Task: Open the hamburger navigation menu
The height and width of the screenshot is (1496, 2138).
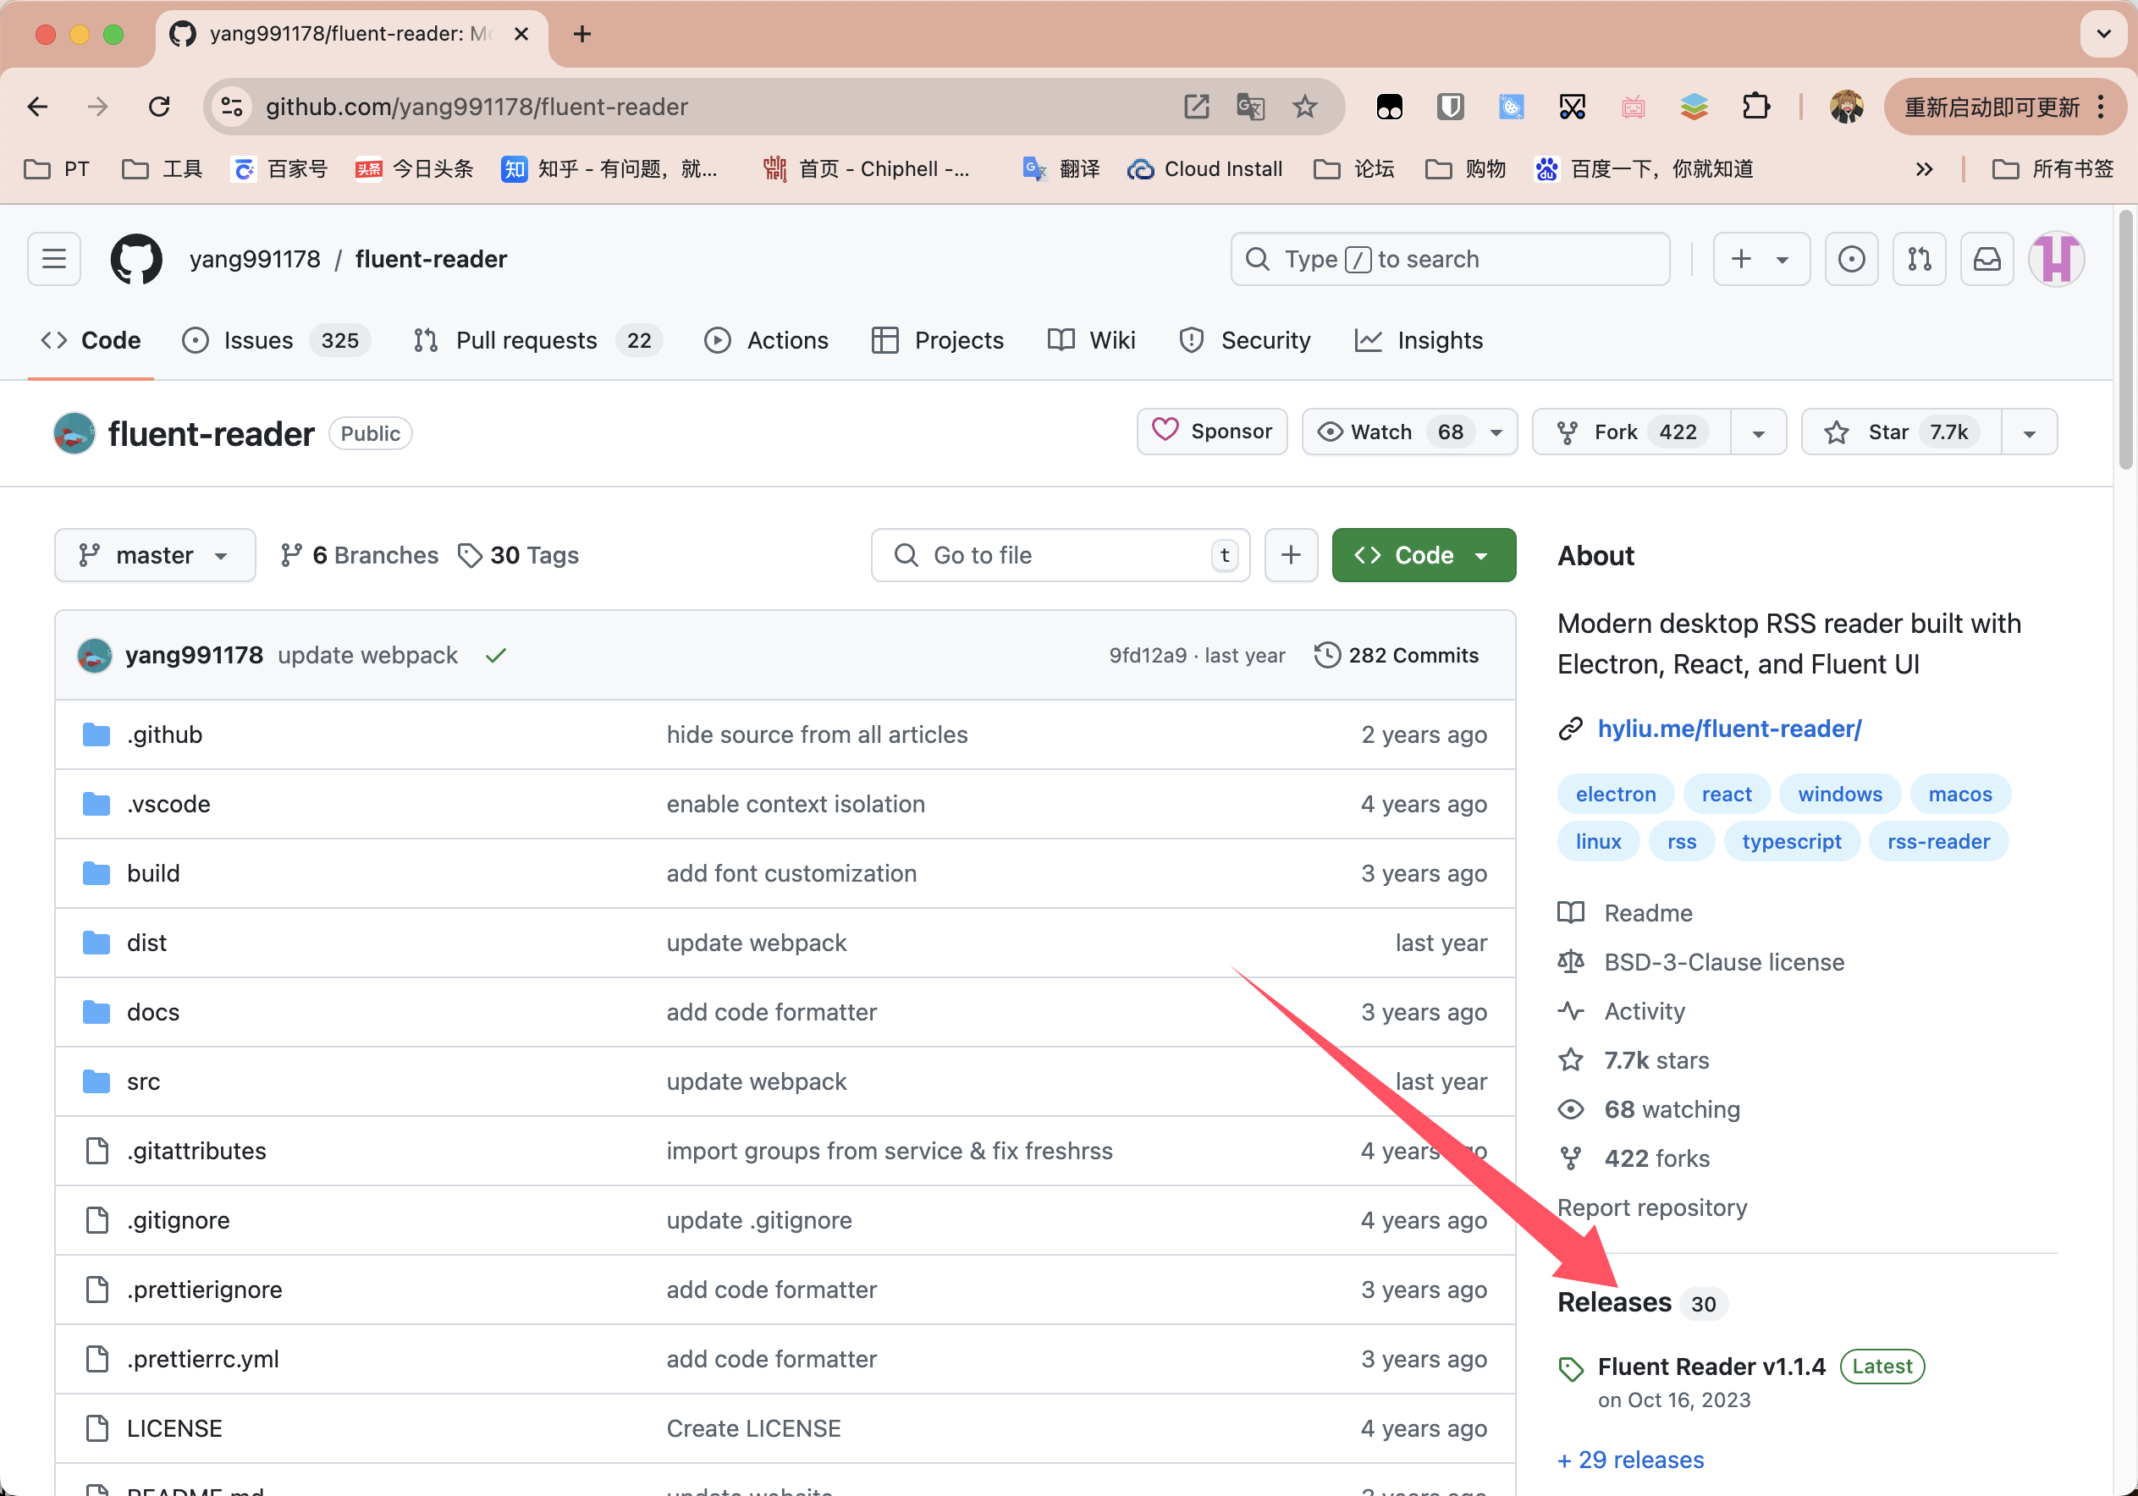Action: point(54,259)
